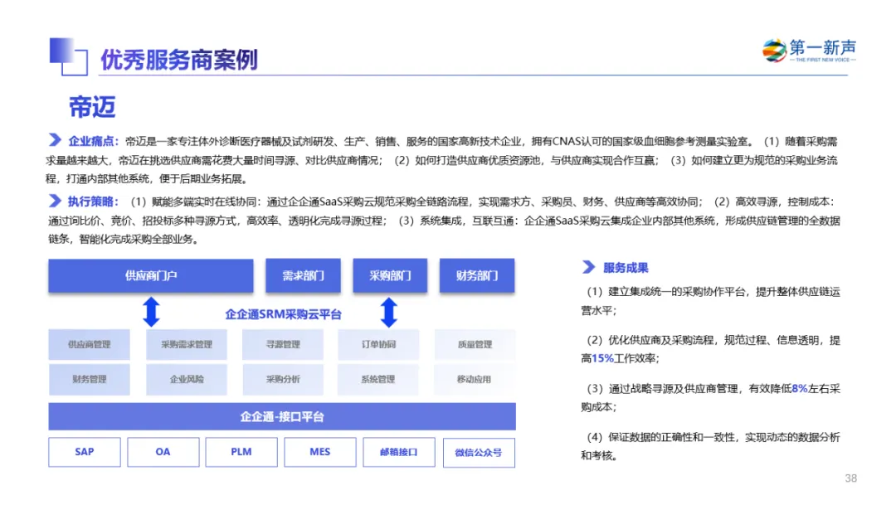Click the highlighted 8% figure
Screen dimensions: 896x505
(800, 388)
